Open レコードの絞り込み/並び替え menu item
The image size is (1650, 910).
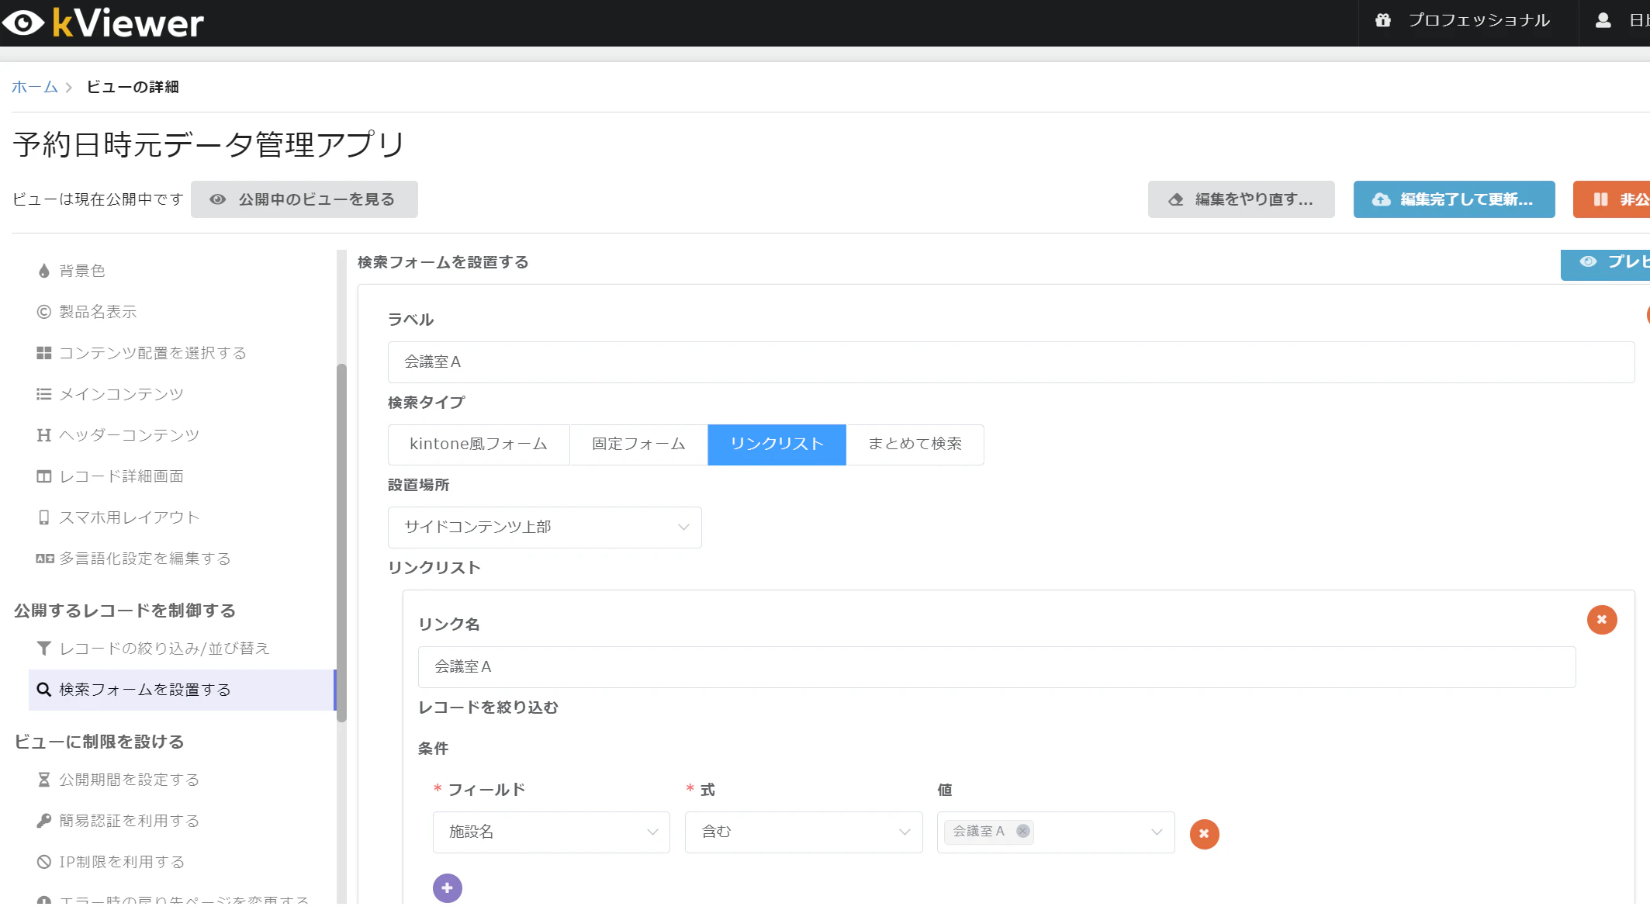(164, 649)
